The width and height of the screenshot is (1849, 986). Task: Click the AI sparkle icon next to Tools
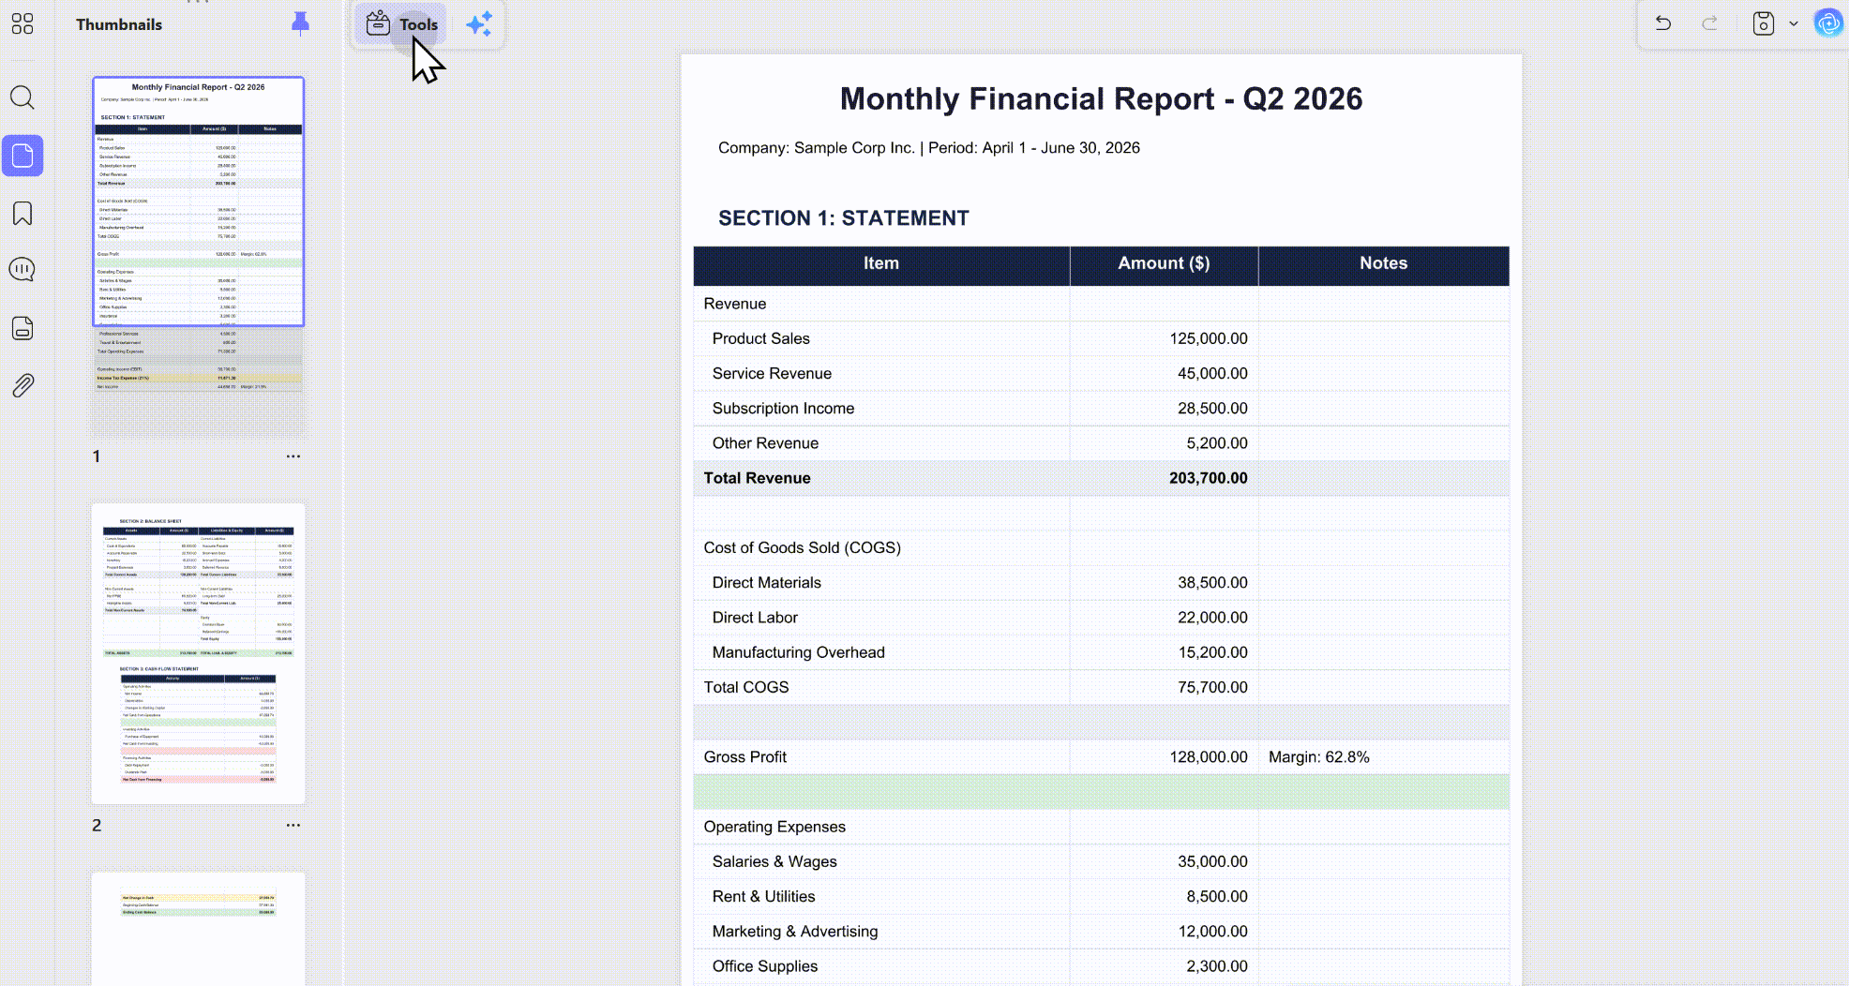click(x=479, y=24)
